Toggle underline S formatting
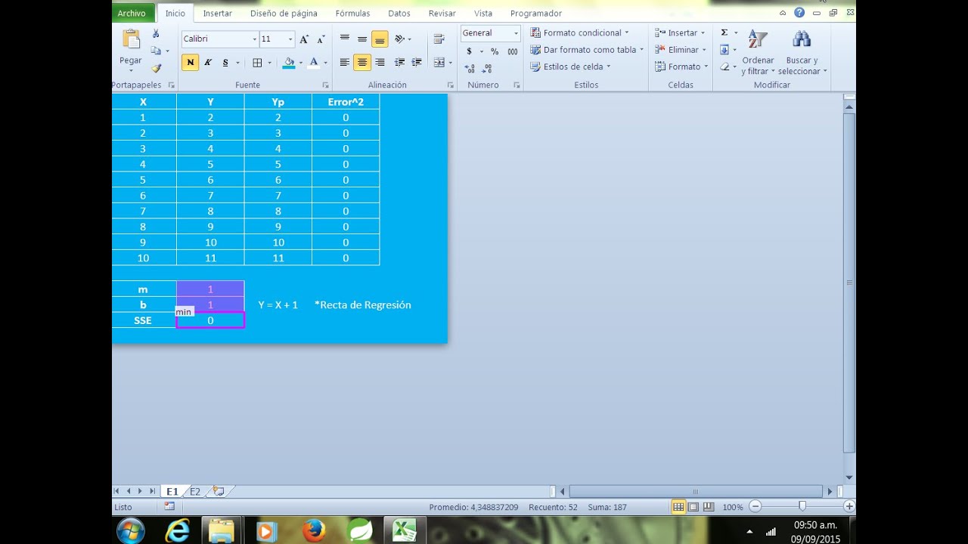This screenshot has height=544, width=968. coord(225,63)
